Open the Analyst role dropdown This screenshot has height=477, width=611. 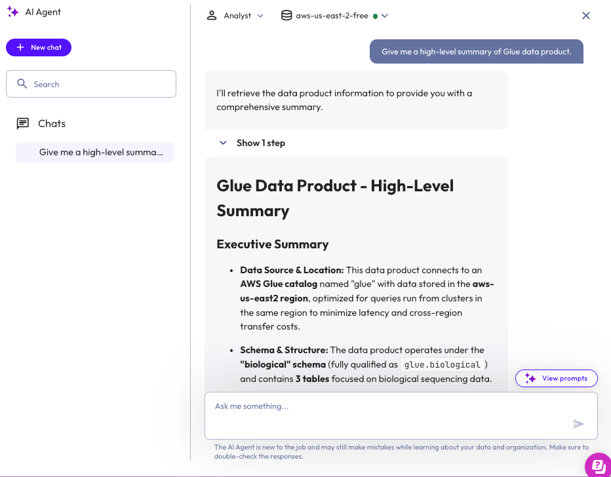pyautogui.click(x=260, y=16)
